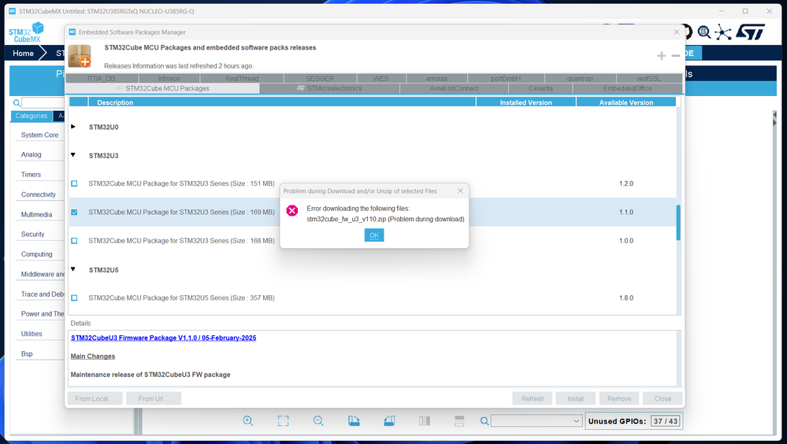This screenshot has width=787, height=444.
Task: Expand the System Core category
Action: (x=39, y=135)
